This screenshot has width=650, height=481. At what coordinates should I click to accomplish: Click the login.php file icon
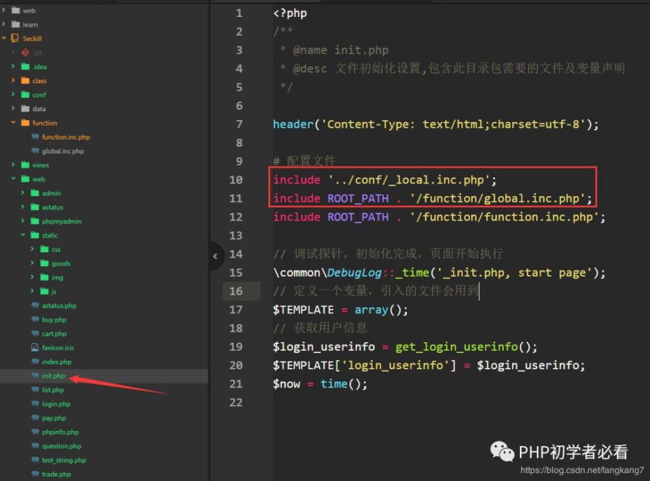tap(35, 404)
